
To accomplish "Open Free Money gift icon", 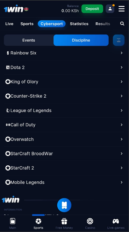I will pyautogui.click(x=64, y=221).
